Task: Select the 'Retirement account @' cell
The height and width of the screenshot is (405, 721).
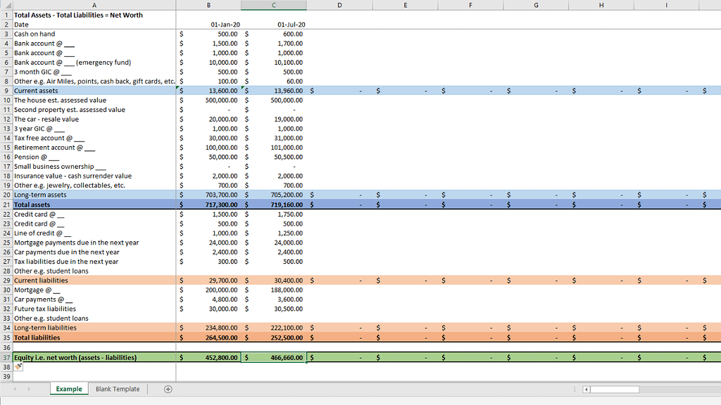Action: (94, 148)
